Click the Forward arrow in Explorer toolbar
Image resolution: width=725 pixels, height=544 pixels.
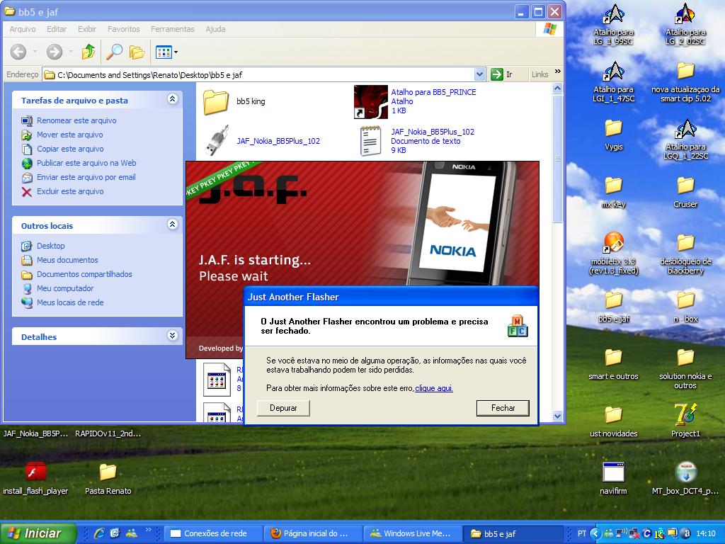55,52
